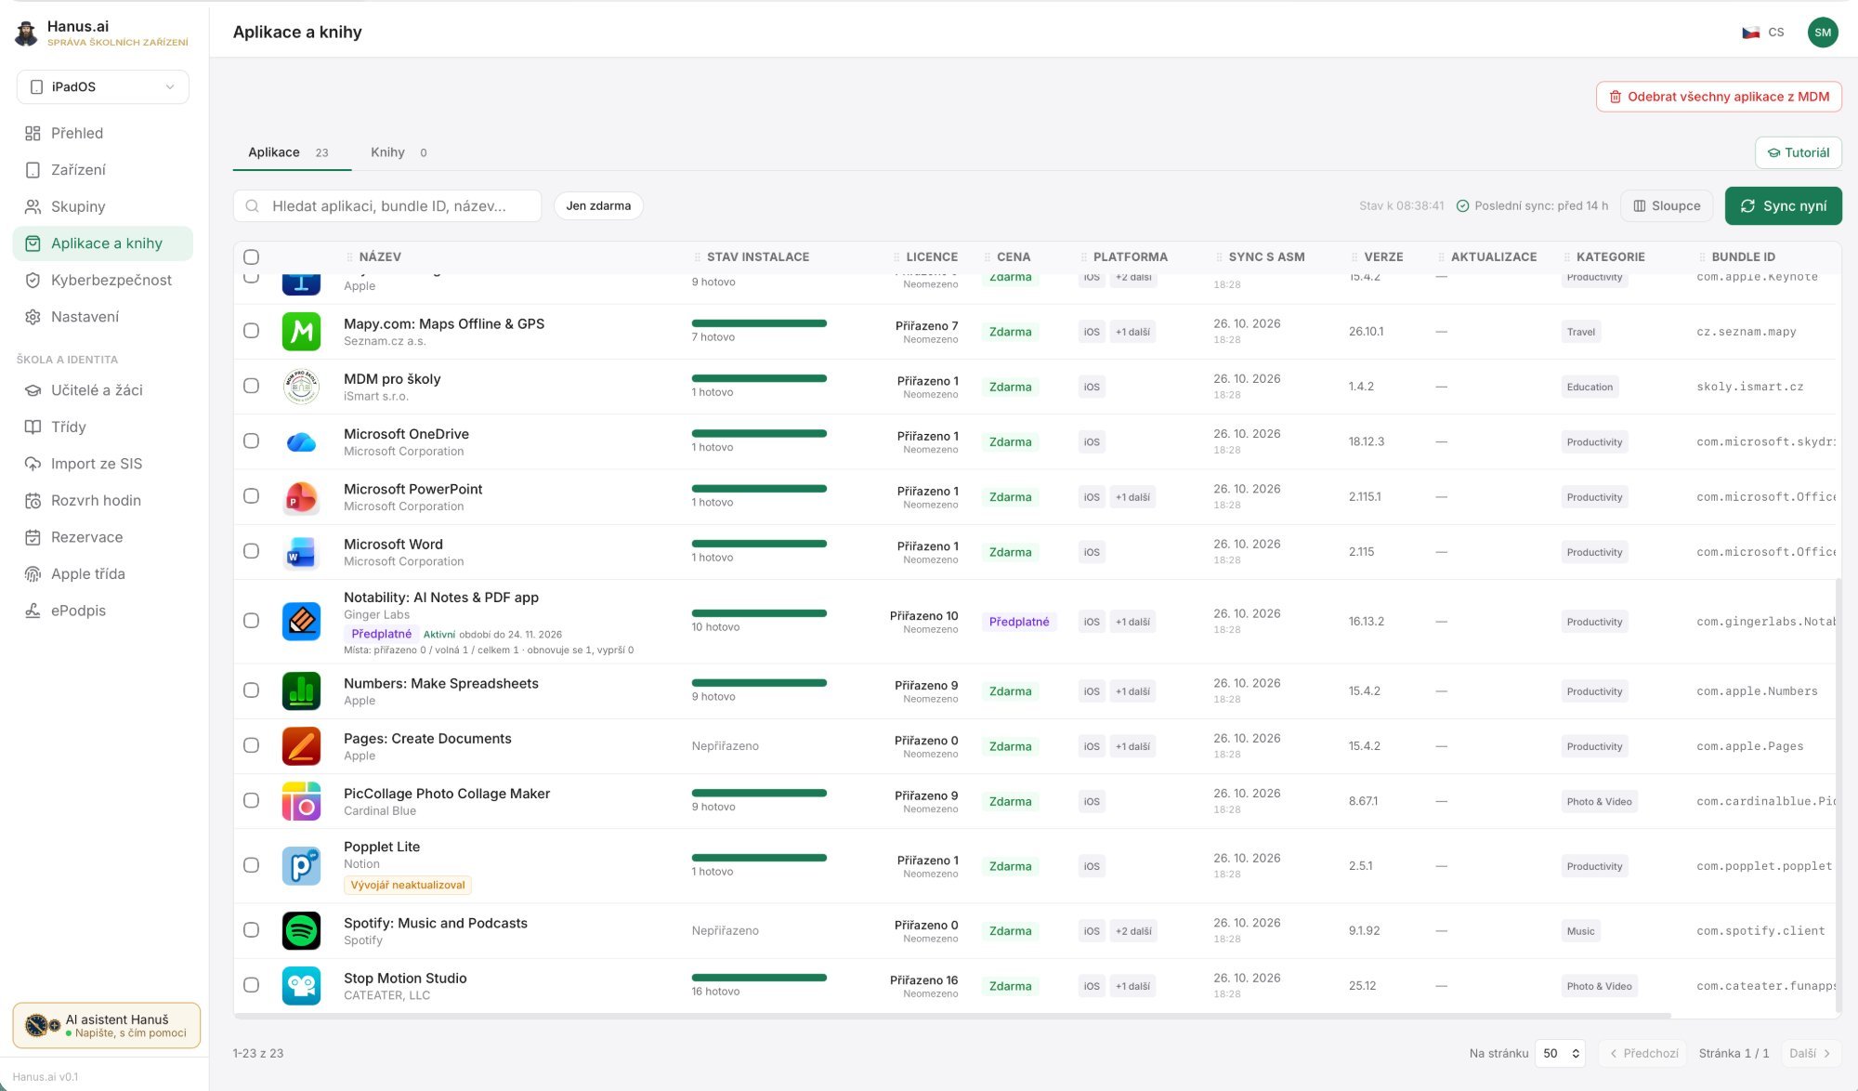This screenshot has width=1858, height=1091.
Task: Click the Mapy.com green app icon
Action: [301, 332]
